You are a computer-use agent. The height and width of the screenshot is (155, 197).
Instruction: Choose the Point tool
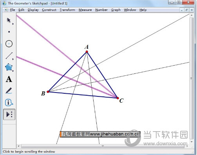[x=9, y=32]
